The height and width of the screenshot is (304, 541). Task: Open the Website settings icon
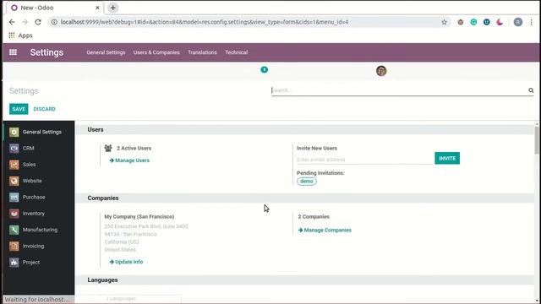tap(14, 181)
